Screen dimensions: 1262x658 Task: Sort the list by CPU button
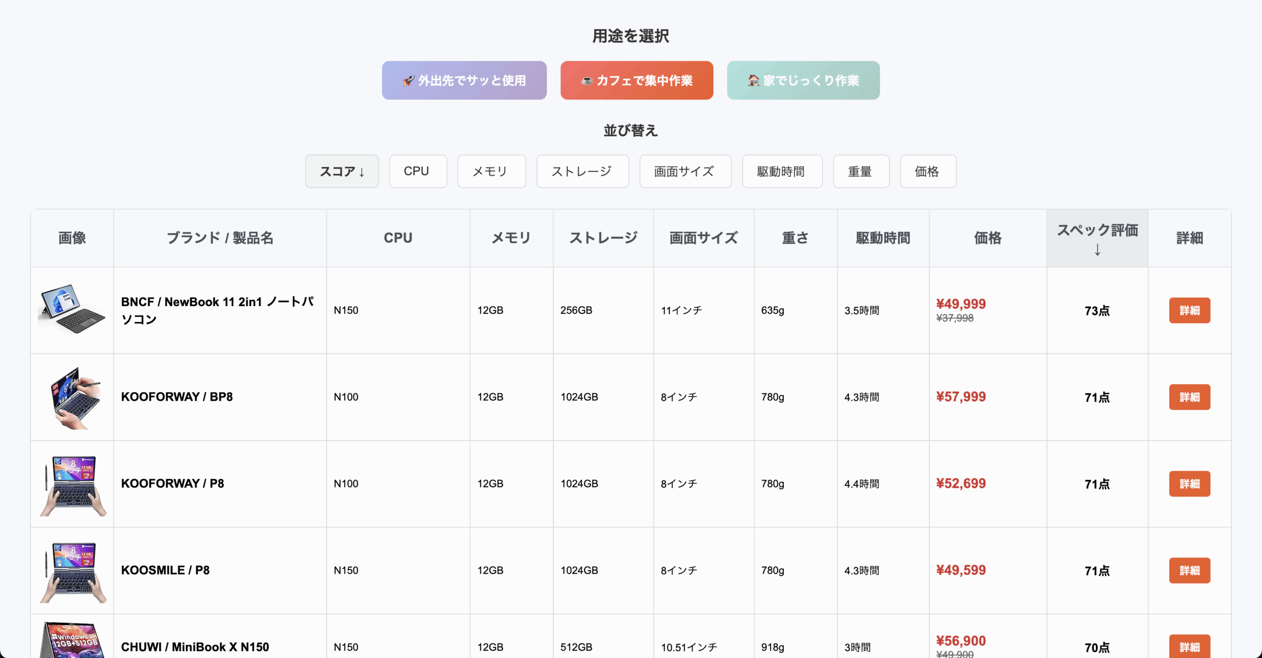418,171
